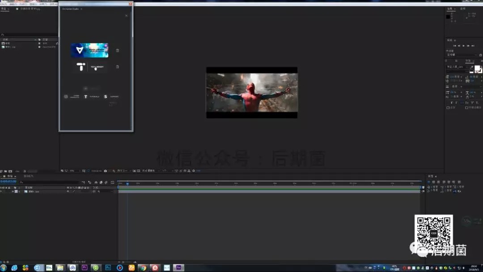Enable the ligatures checkbox in Character panel

[x=448, y=108]
